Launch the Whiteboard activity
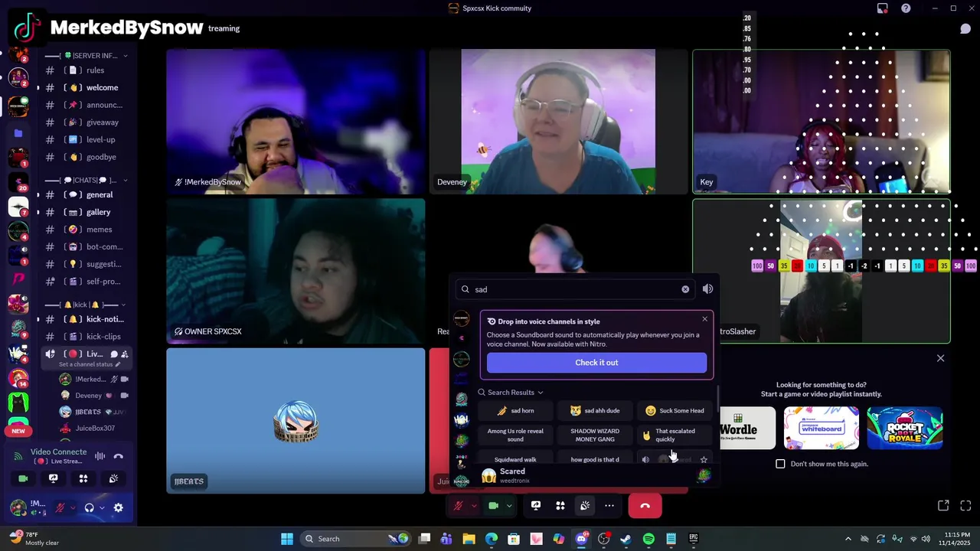This screenshot has width=980, height=551. point(821,428)
